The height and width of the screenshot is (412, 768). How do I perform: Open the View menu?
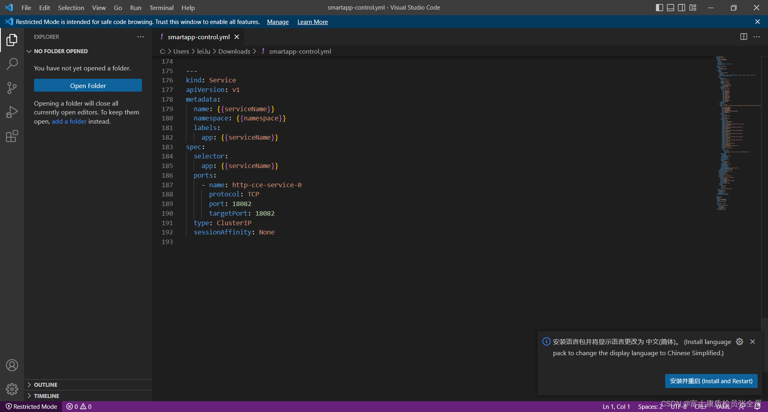pyautogui.click(x=99, y=8)
